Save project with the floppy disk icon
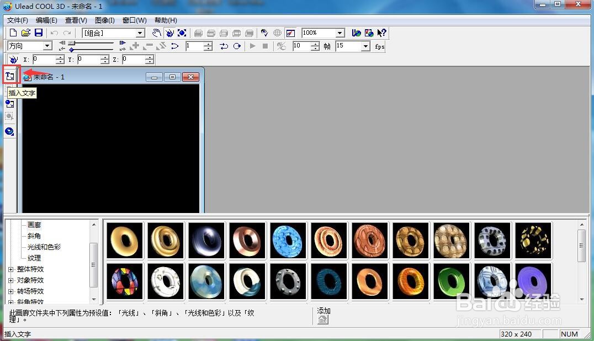Image resolution: width=594 pixels, height=341 pixels. pos(39,33)
